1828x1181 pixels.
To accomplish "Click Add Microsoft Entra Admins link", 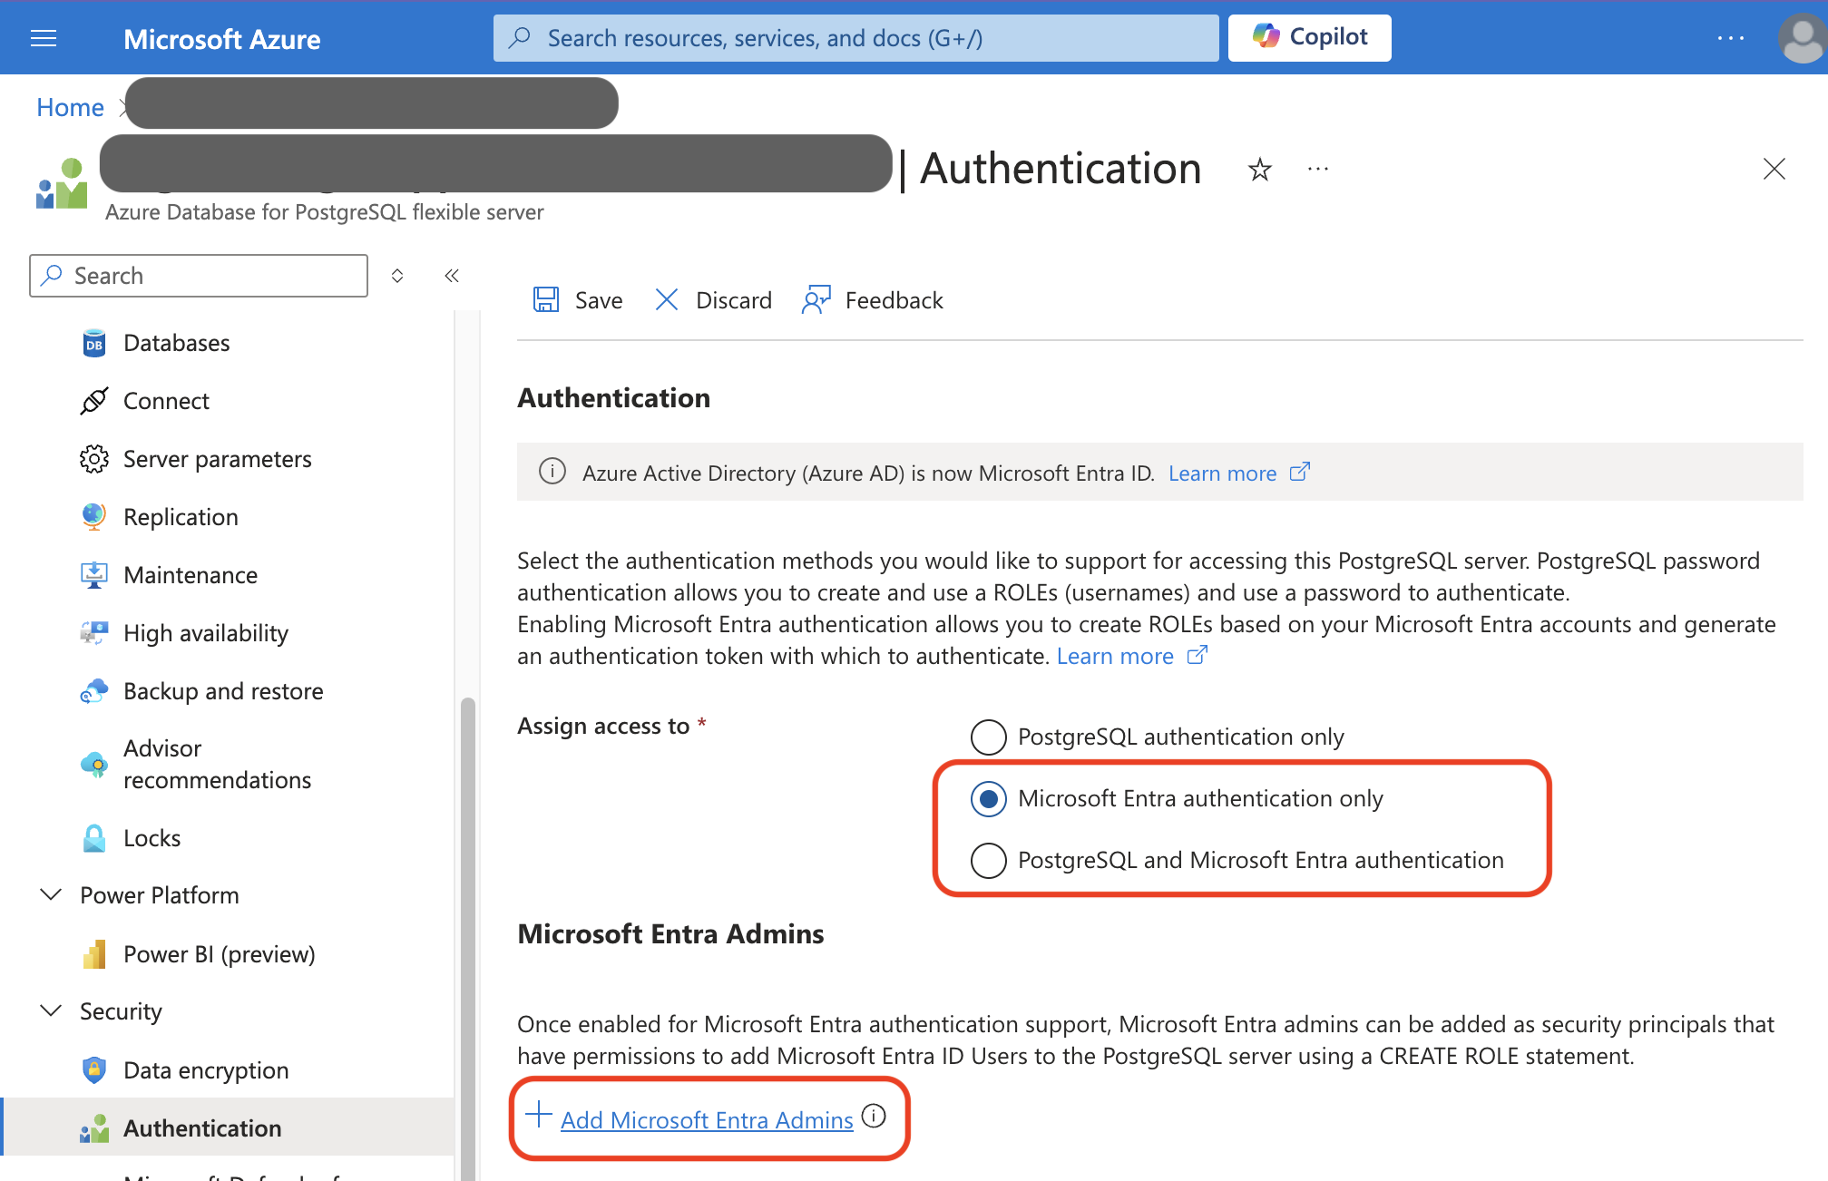I will click(707, 1119).
